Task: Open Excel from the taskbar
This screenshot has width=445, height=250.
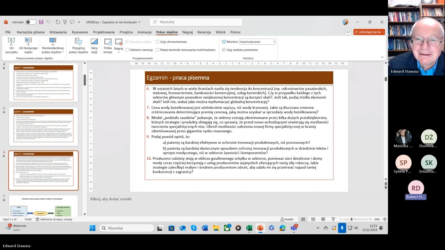Action: pyautogui.click(x=249, y=228)
